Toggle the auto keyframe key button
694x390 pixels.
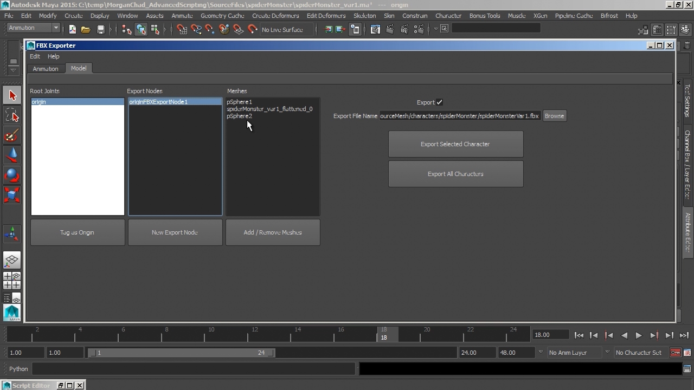point(675,353)
